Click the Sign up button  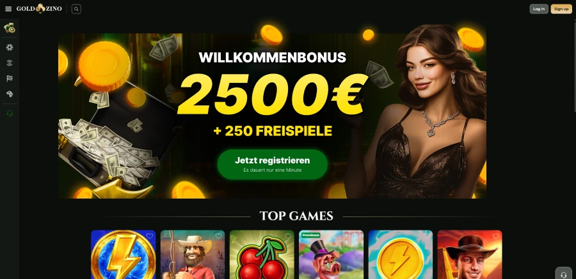pyautogui.click(x=561, y=9)
